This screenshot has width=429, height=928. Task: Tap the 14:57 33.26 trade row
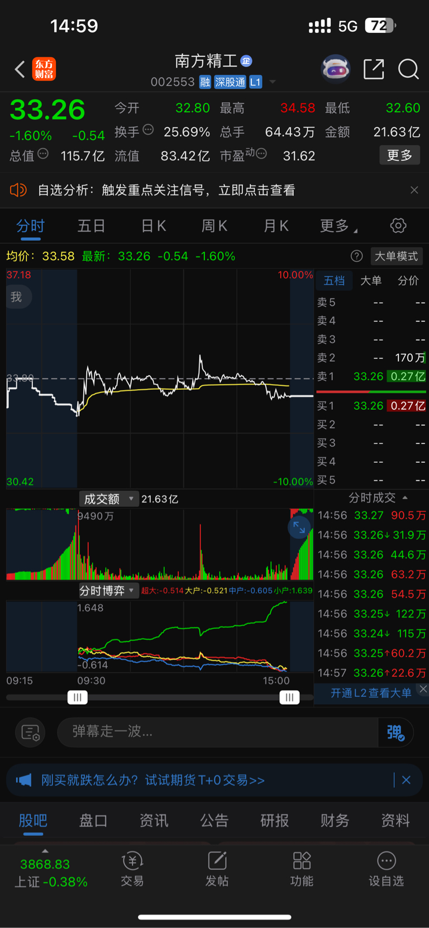point(371,673)
